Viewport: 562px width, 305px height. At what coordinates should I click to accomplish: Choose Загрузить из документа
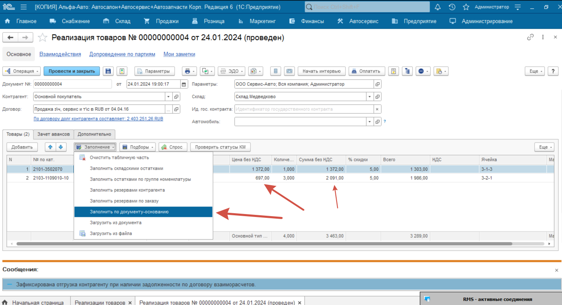143,223
